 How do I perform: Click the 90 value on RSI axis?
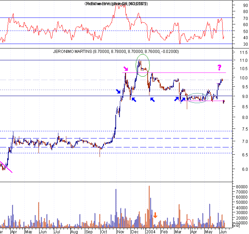click(x=245, y=5)
